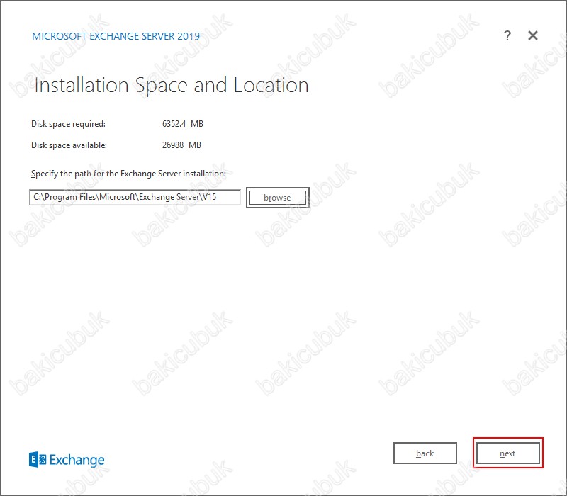Close the Exchange setup window

tap(533, 35)
